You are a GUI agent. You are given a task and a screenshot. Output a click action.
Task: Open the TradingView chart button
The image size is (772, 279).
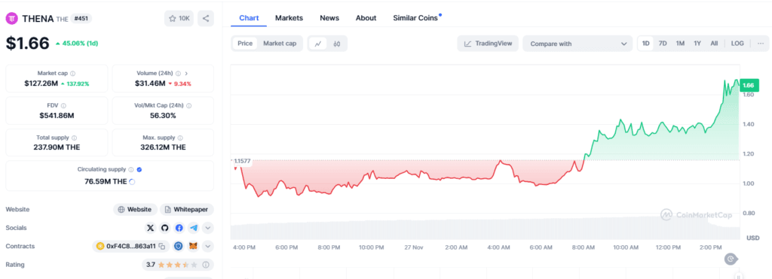[488, 44]
